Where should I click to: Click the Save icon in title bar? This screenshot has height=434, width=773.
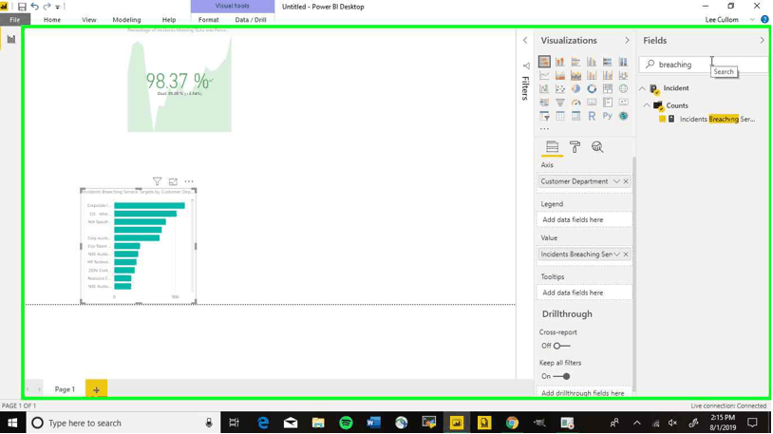[x=22, y=7]
